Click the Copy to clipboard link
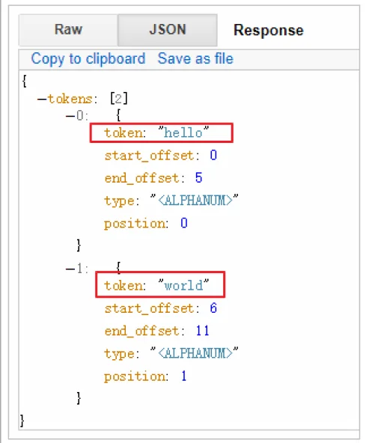Screen dimensions: 366x443 point(88,59)
